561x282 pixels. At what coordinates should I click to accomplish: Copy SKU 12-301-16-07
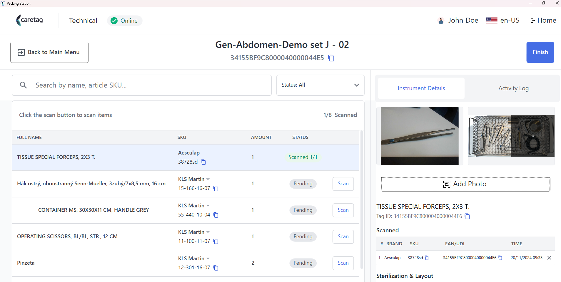[216, 268]
